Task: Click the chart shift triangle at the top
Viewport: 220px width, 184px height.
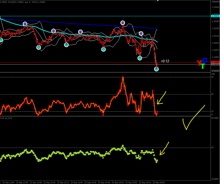Action: [x=158, y=1]
